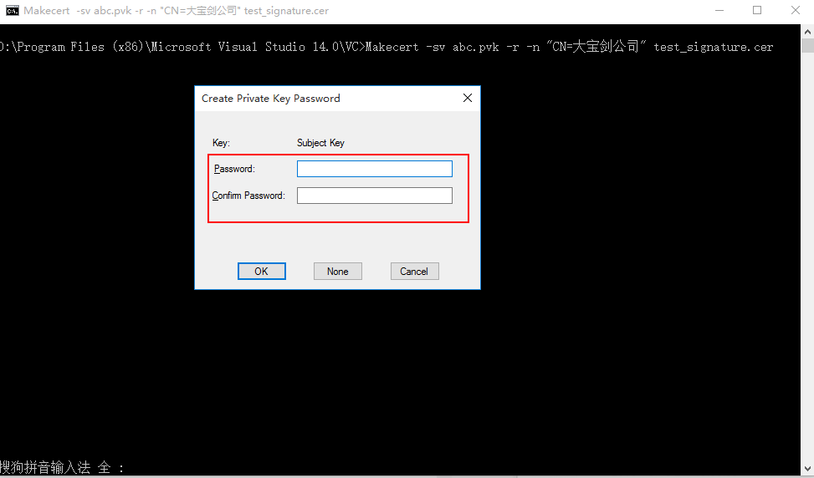The image size is (814, 478).
Task: Open the command prompt window system icon
Action: click(12, 10)
